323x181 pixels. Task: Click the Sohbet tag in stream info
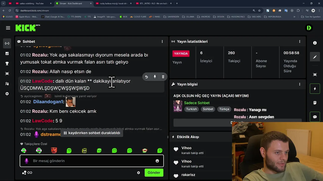click(208, 109)
